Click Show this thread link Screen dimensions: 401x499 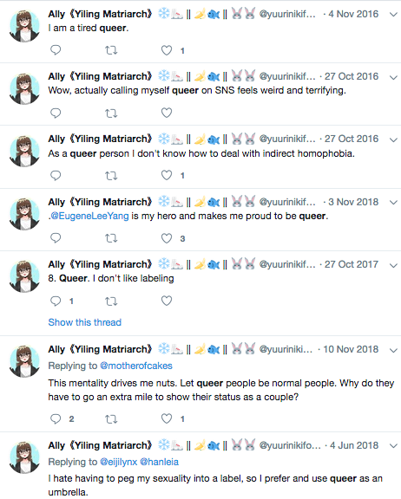85,322
